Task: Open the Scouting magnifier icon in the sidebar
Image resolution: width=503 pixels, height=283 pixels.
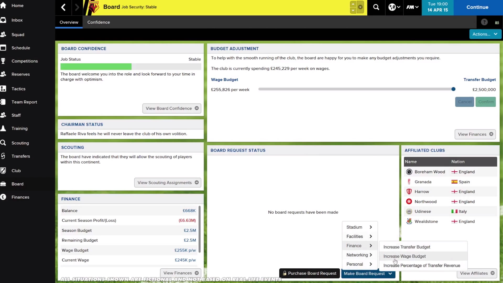Action: 3,143
